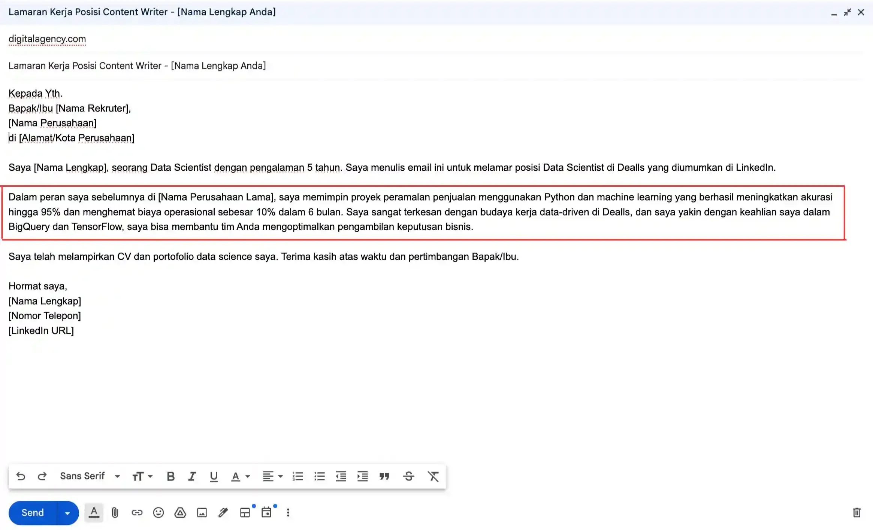Open the text size dropdown
Viewport: 873px width, 530px height.
pos(142,476)
